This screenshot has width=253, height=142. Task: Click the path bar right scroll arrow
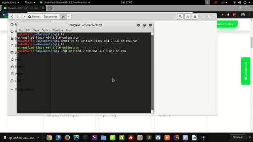click(69, 17)
